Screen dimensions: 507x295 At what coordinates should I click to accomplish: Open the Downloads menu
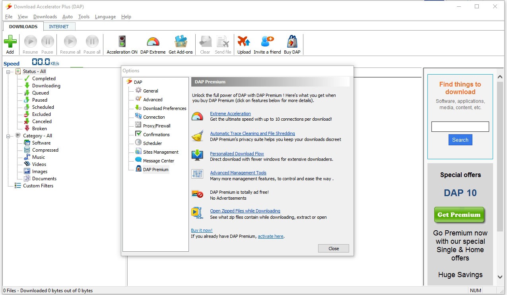45,17
